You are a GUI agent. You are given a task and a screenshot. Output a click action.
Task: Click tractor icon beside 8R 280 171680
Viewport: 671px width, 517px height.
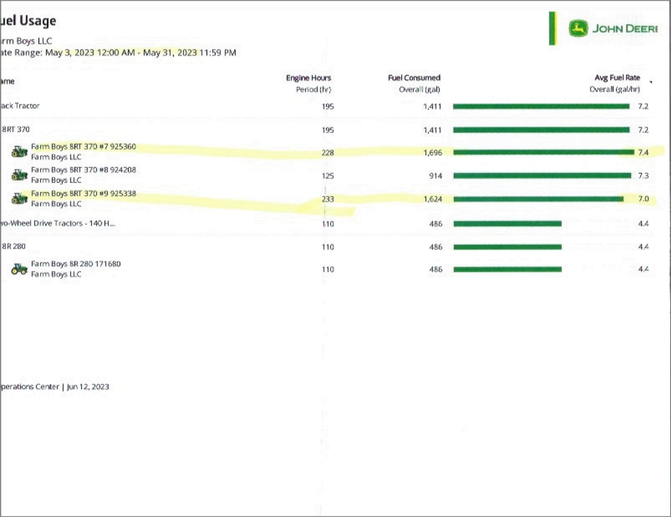coord(19,268)
